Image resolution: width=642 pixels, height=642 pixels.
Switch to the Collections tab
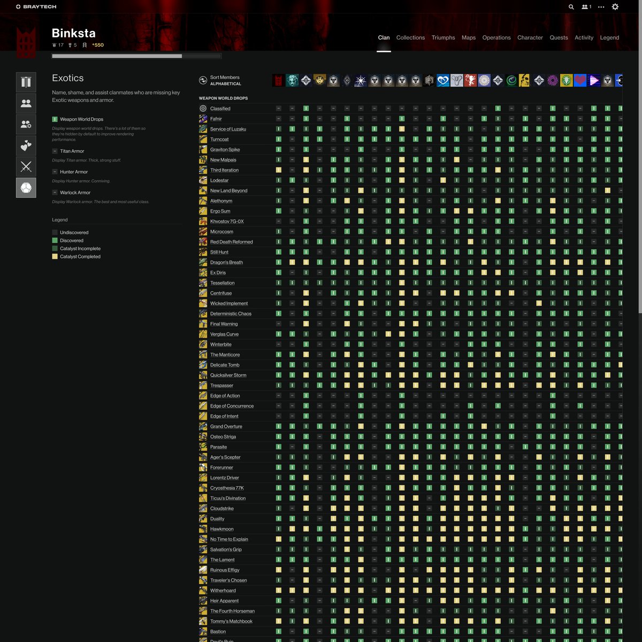(x=410, y=37)
